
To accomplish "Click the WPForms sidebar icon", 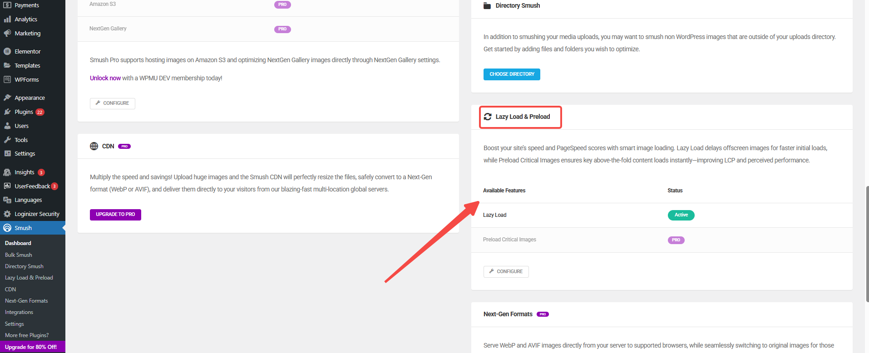I will coord(7,79).
